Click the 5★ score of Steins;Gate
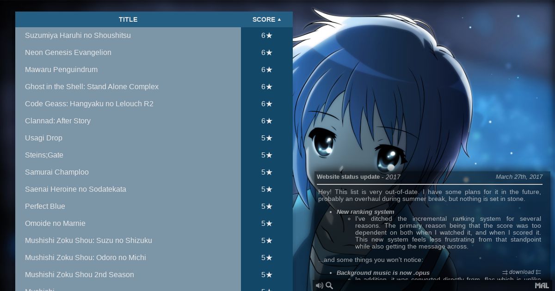Viewport: 555px width, 291px height. tap(267, 155)
